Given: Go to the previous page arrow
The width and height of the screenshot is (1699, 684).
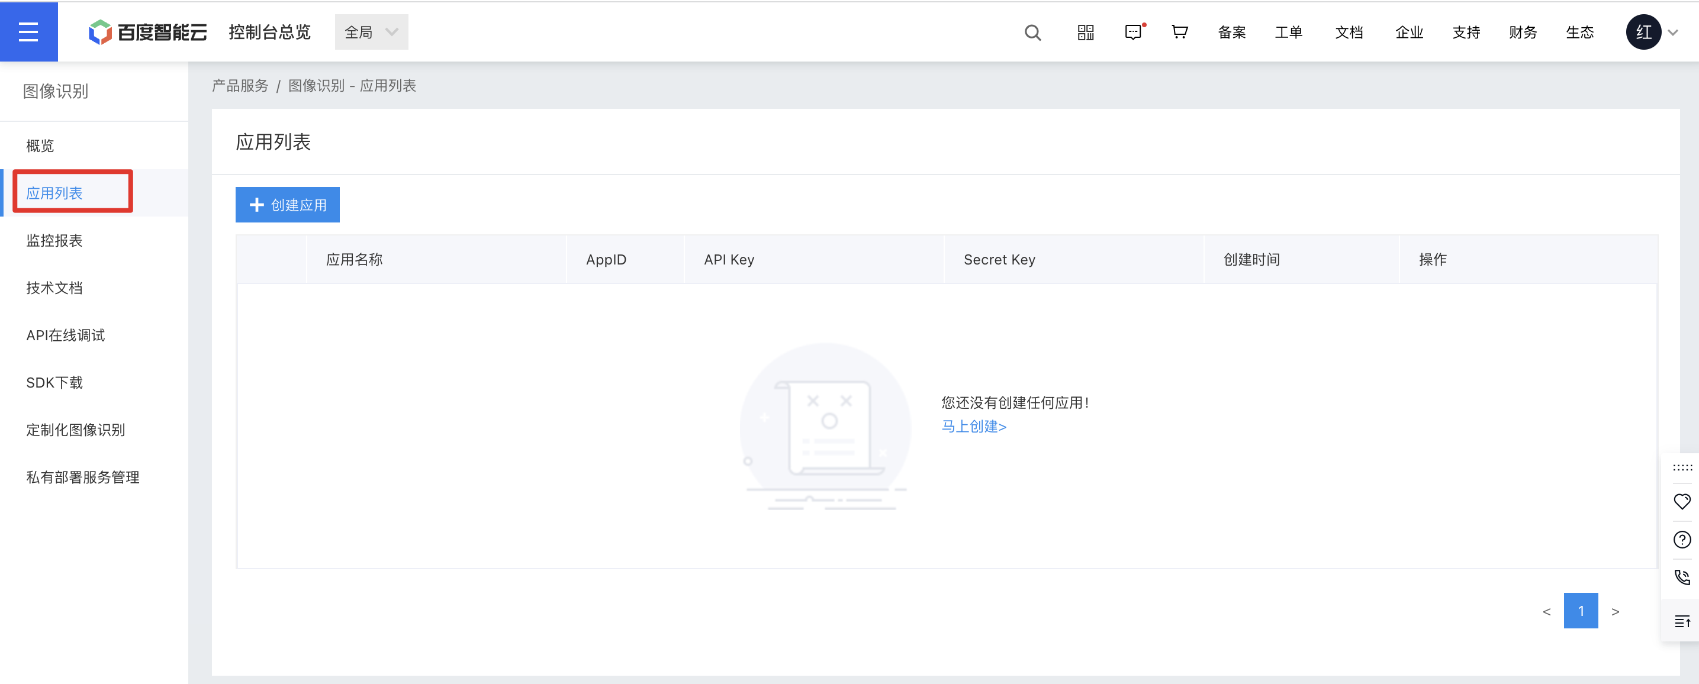Looking at the screenshot, I should coord(1547,611).
